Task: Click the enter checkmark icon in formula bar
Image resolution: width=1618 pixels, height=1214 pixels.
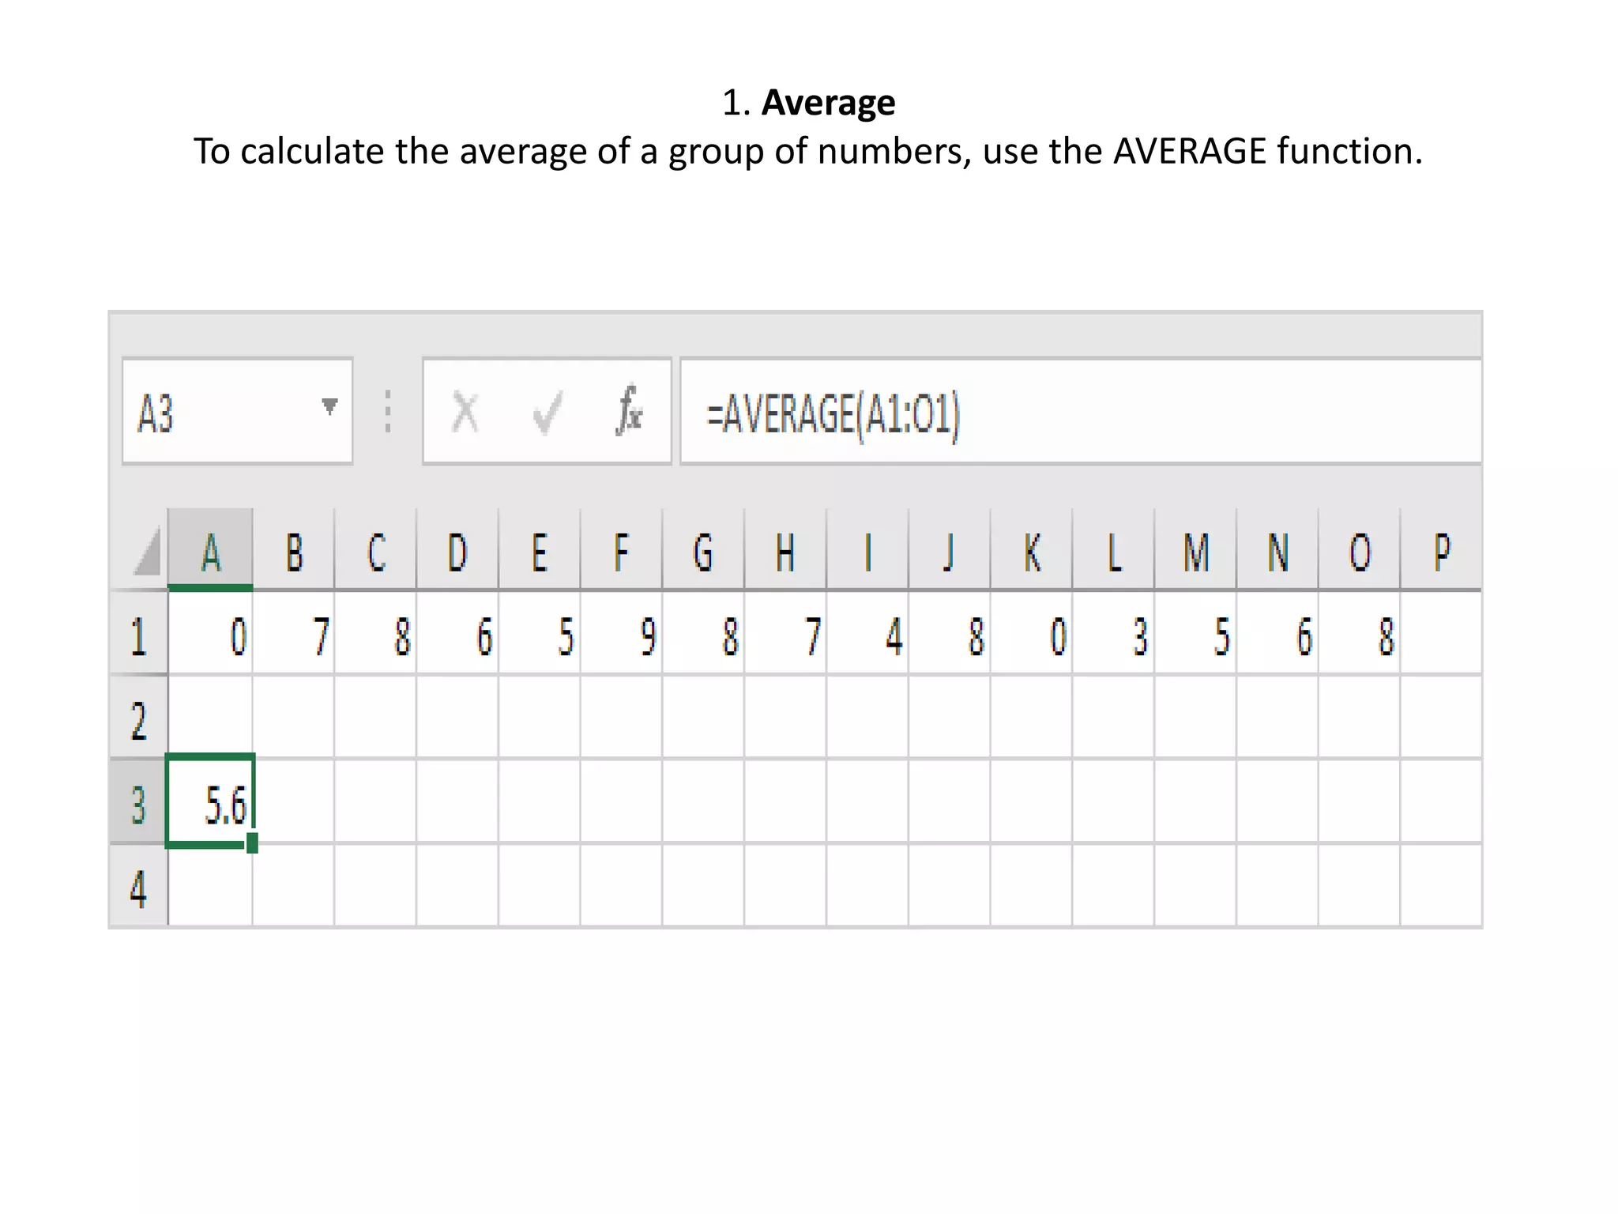Action: 547,413
